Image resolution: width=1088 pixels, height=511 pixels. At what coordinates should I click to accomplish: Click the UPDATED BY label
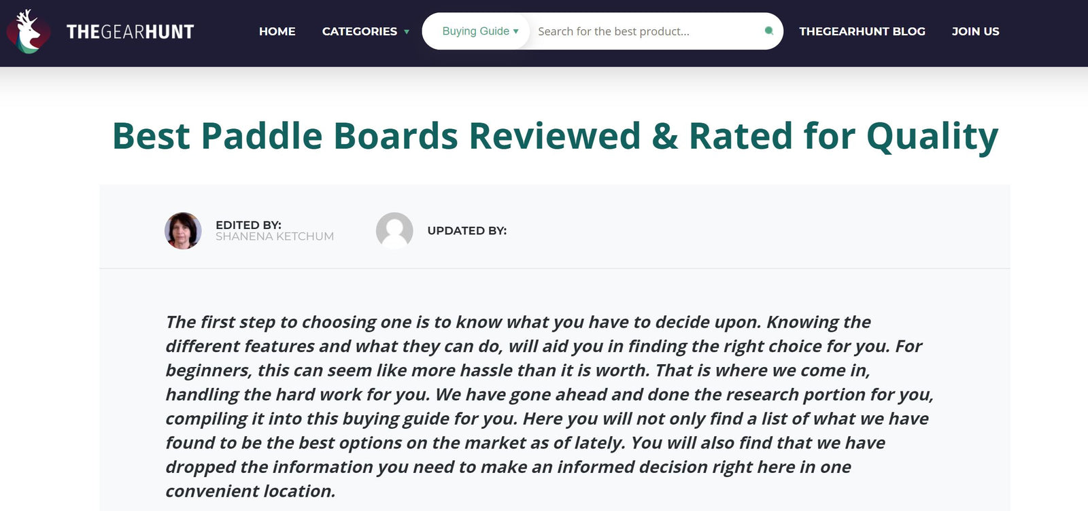pos(466,231)
